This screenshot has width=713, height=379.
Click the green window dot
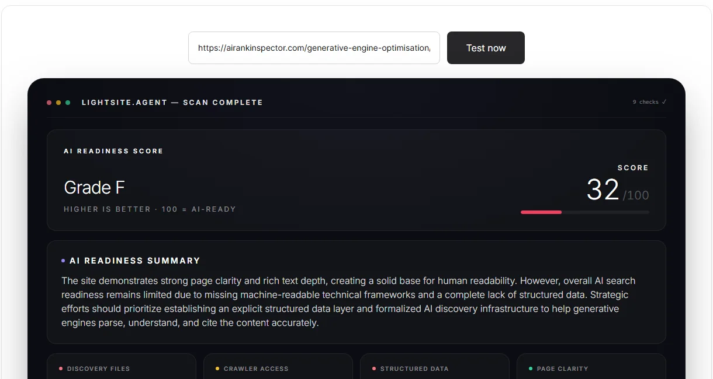[x=68, y=103]
